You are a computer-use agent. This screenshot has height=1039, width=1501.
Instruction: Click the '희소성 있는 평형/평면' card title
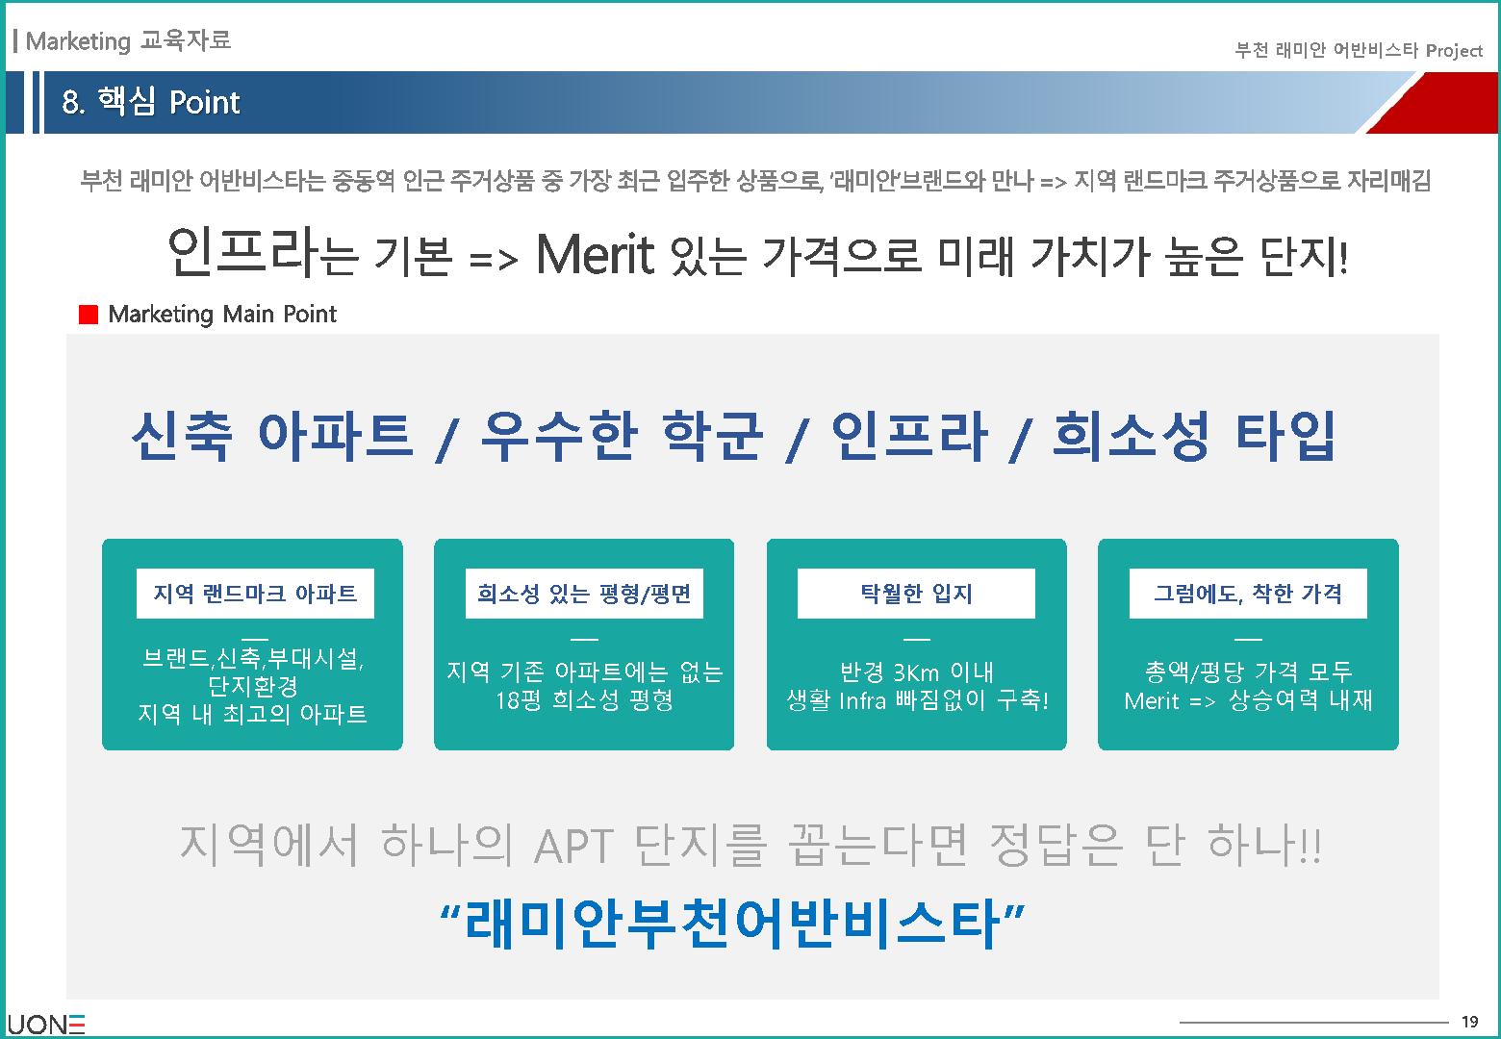tap(584, 594)
